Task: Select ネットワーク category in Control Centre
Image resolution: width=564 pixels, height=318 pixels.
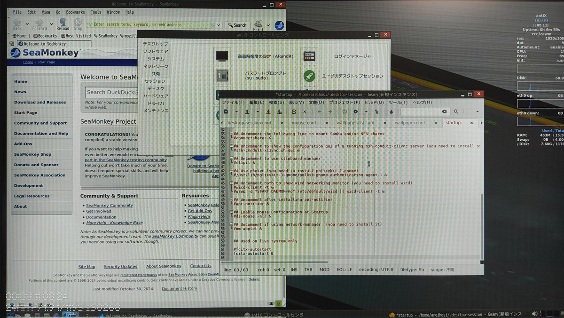Action: [x=156, y=66]
